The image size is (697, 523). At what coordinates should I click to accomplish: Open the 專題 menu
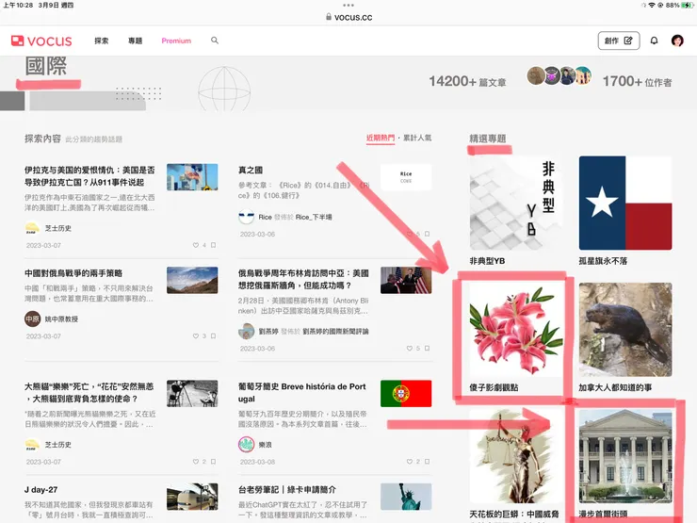pyautogui.click(x=135, y=41)
